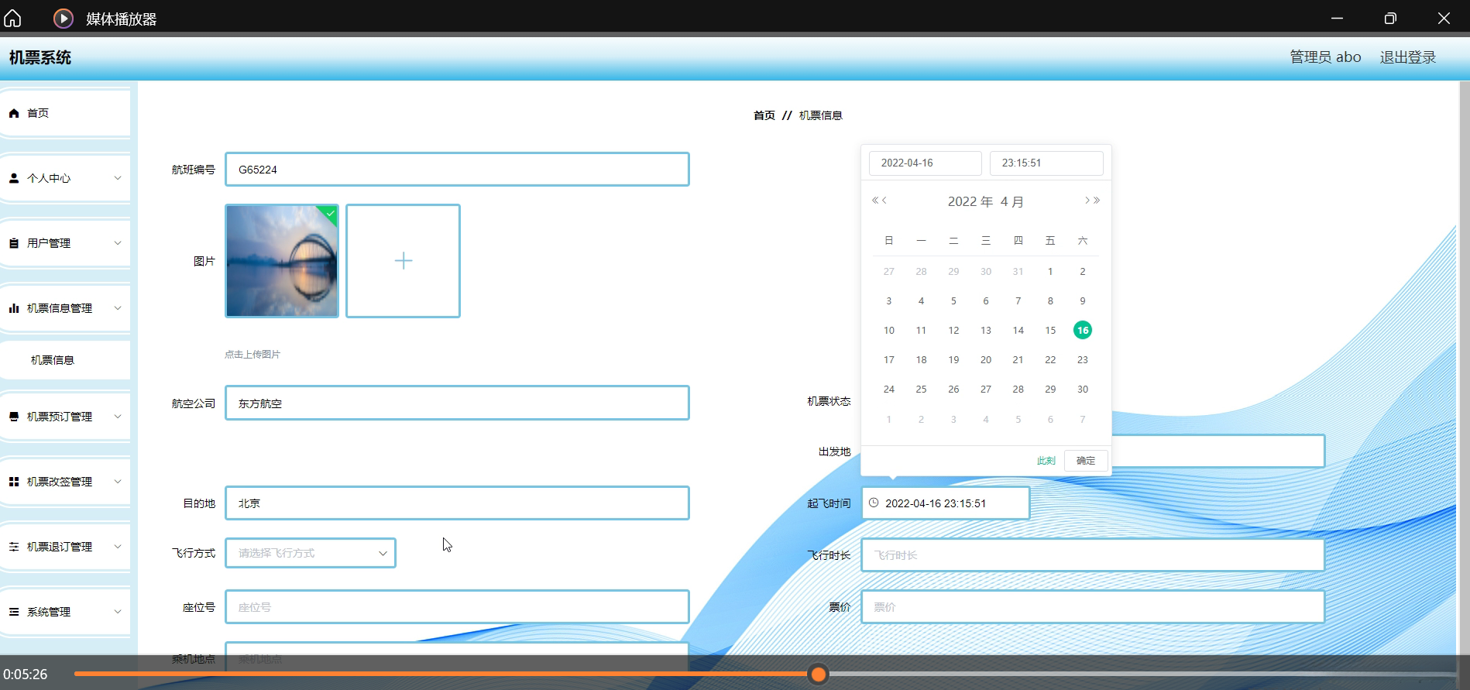
Task: Select April 10 in the calendar
Action: click(889, 331)
